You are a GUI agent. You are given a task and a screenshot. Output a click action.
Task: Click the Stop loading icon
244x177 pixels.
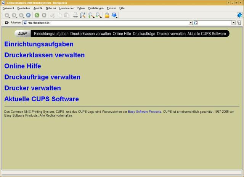tap(44, 15)
